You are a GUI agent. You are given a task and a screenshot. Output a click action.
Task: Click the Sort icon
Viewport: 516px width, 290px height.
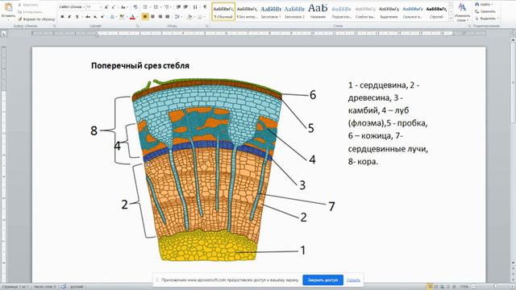[195, 7]
